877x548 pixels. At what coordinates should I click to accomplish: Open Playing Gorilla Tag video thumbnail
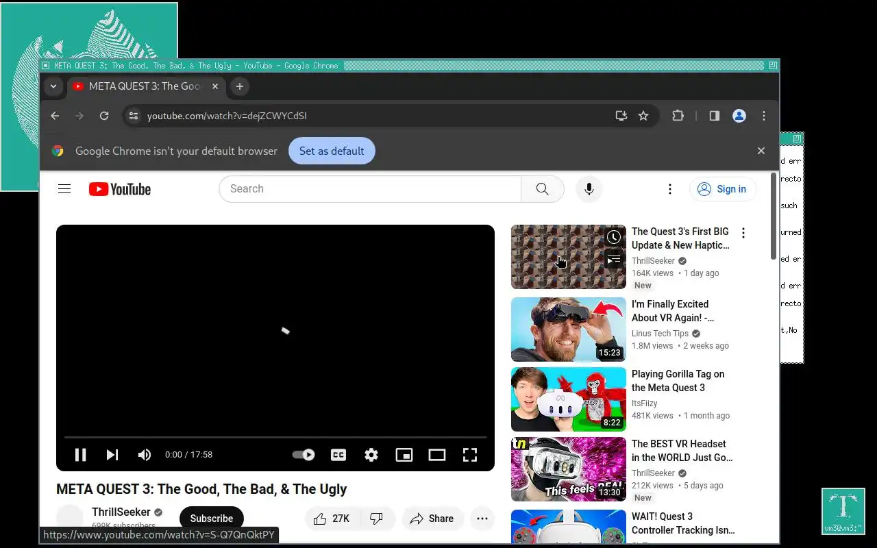pos(569,399)
